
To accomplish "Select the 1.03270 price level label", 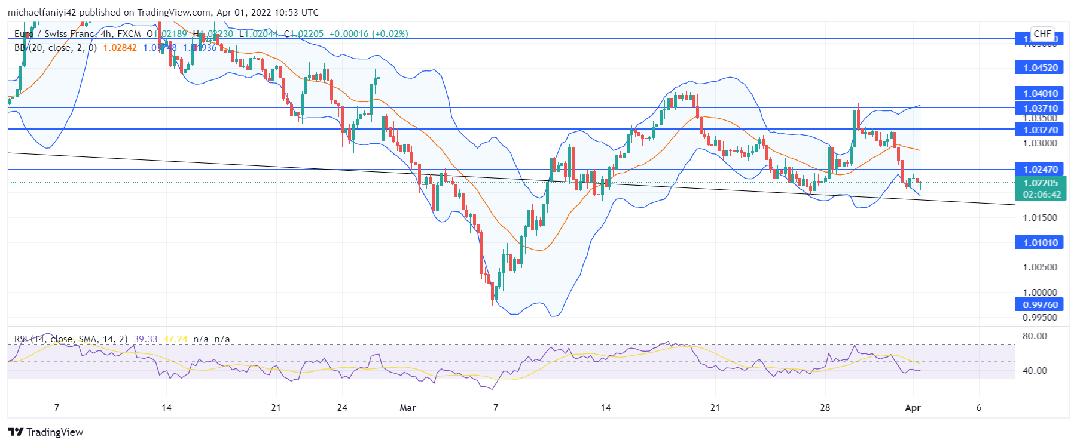I will click(1041, 130).
